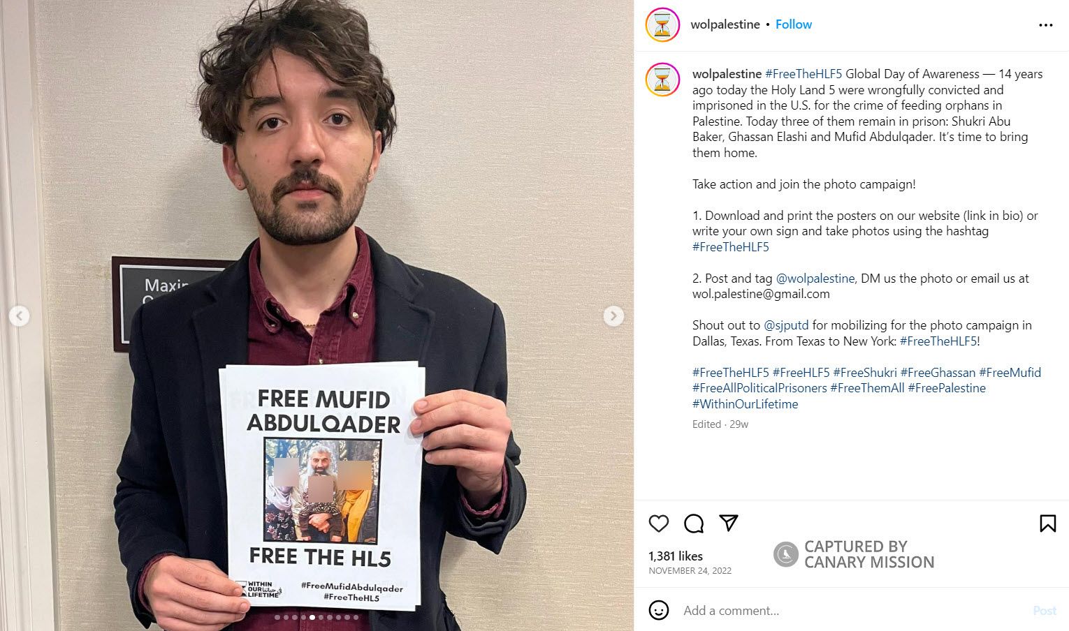Viewport: 1069px width, 631px height.
Task: Open the #FreePalestine hashtag link
Action: click(x=947, y=388)
